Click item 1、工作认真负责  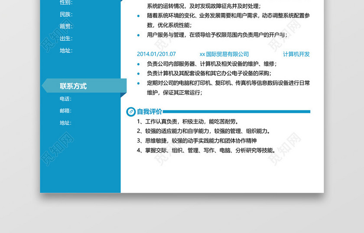[188, 122]
